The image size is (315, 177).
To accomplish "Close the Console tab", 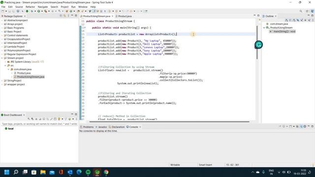I will pyautogui.click(x=140, y=127).
